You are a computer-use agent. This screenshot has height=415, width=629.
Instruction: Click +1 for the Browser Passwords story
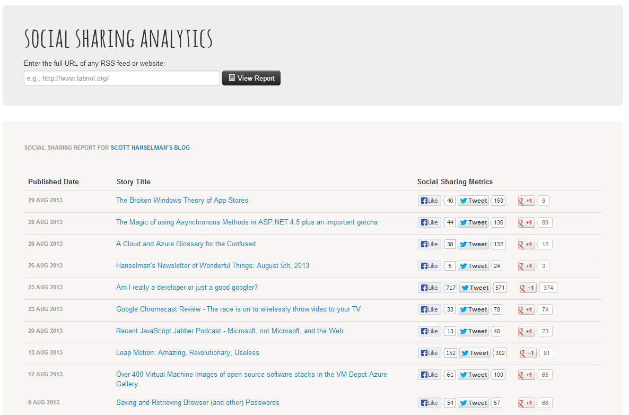click(x=526, y=403)
